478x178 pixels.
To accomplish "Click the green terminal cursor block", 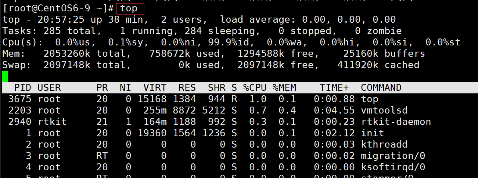I will (5, 77).
